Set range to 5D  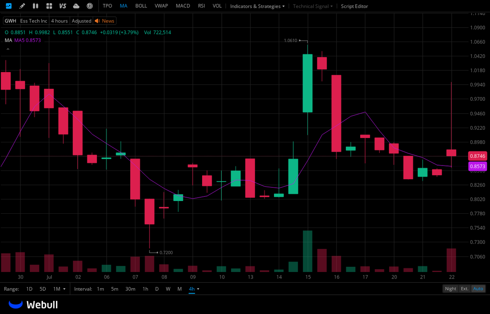pyautogui.click(x=43, y=289)
